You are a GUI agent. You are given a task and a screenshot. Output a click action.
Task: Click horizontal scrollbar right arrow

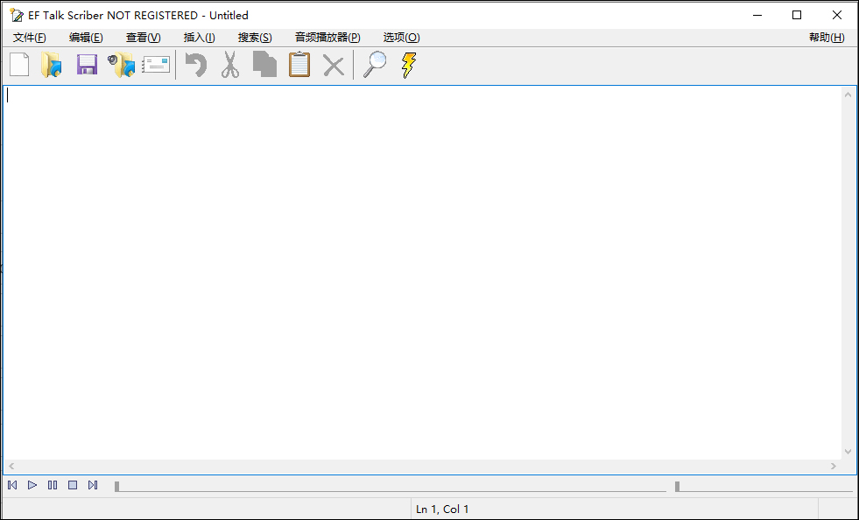click(x=834, y=467)
